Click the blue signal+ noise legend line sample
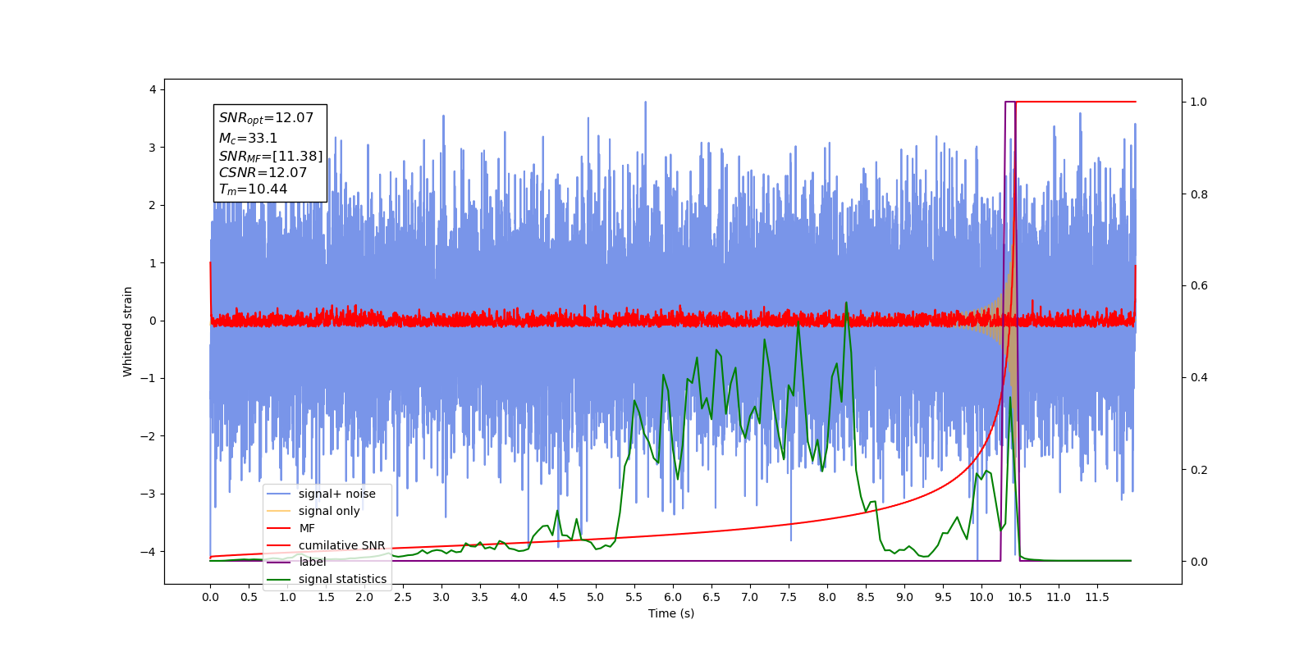Screen dimensions: 1313x656 click(280, 494)
